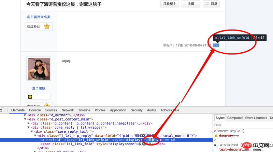Select the lzl_link_unfold anchor row
273x152 pixels.
tap(106, 140)
